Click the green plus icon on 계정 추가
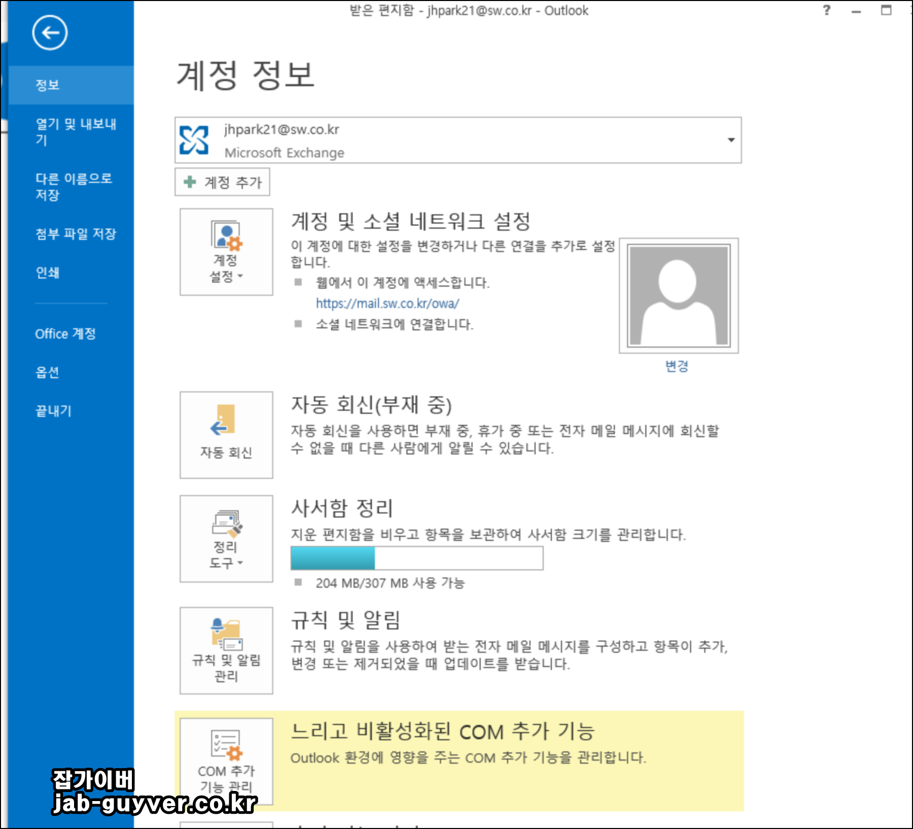Viewport: 913px width, 829px height. pos(190,182)
